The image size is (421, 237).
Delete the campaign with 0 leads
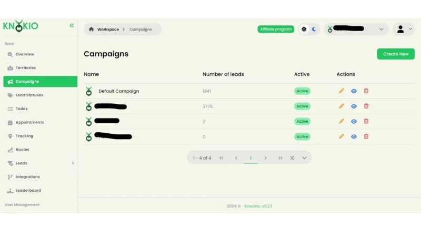click(366, 137)
